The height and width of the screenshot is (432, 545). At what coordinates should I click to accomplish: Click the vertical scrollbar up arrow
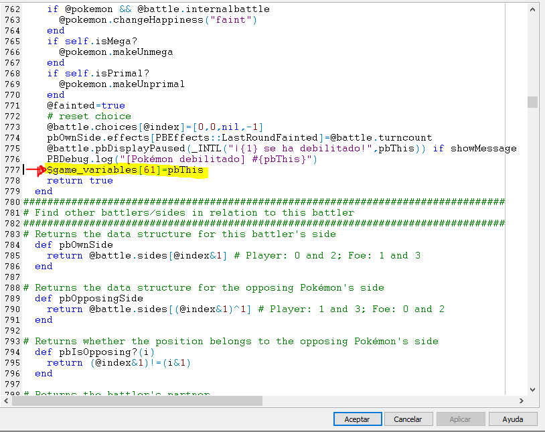[532, 9]
